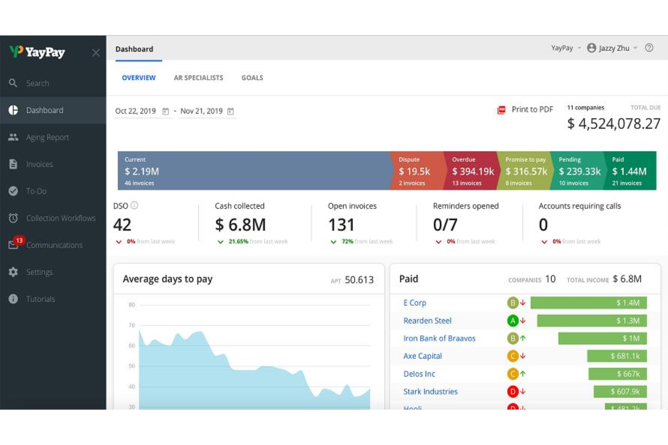Screen dimensions: 668x445
Task: Open end date calendar icon for Nov 21
Action: tap(231, 111)
